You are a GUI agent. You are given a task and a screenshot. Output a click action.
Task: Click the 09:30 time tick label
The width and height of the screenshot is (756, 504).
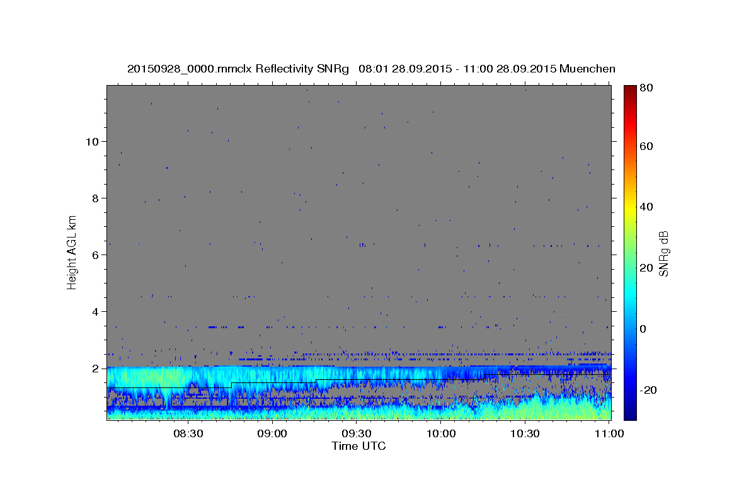click(356, 433)
